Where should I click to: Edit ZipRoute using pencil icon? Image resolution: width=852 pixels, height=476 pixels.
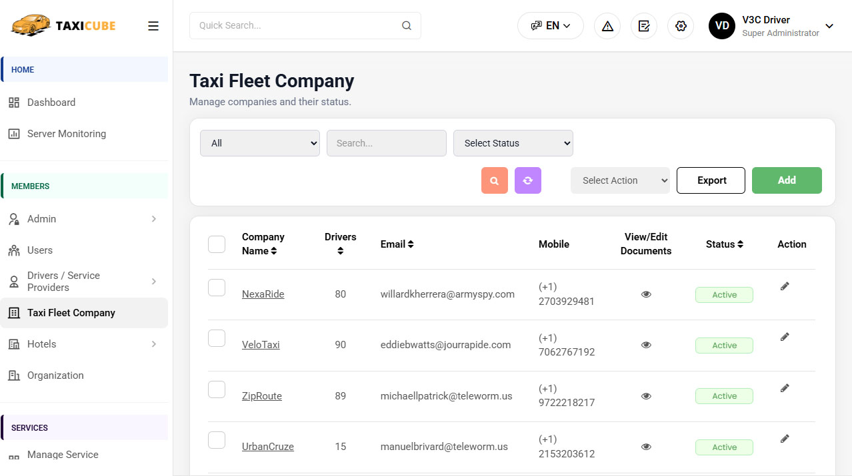pyautogui.click(x=785, y=388)
